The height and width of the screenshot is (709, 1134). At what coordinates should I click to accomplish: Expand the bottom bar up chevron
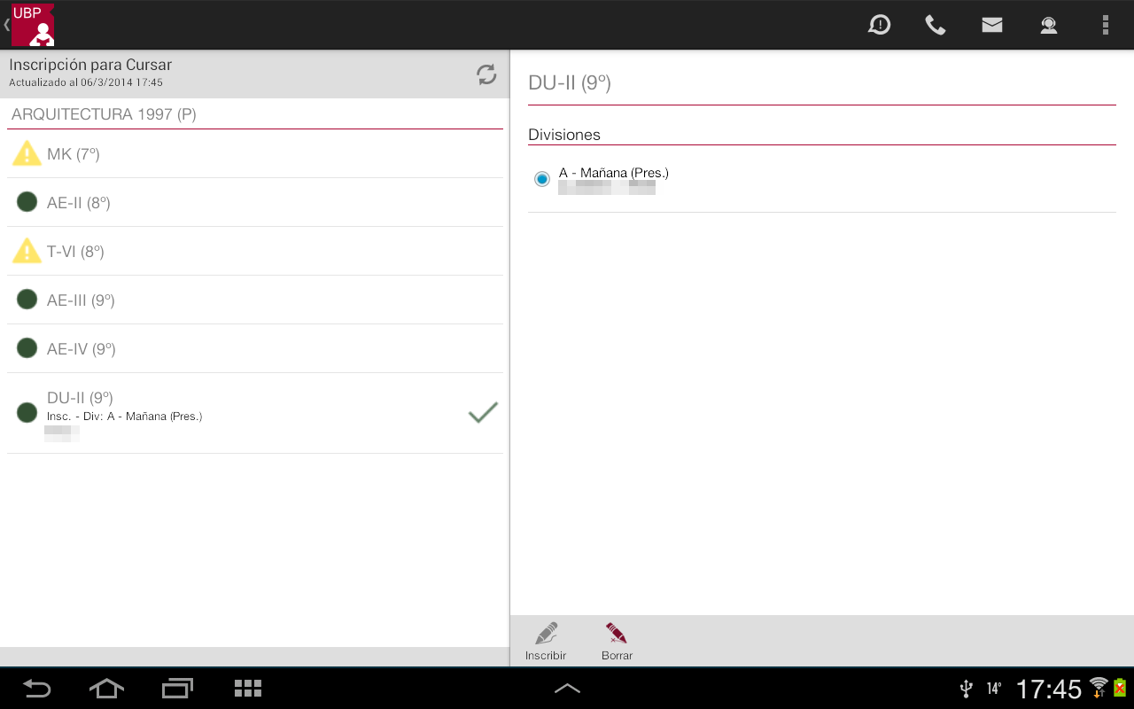(x=567, y=689)
